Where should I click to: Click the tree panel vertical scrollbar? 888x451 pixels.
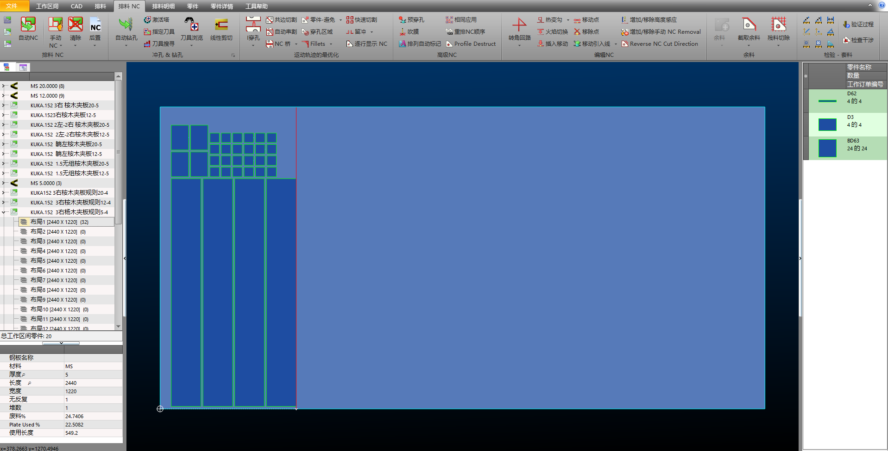click(118, 153)
